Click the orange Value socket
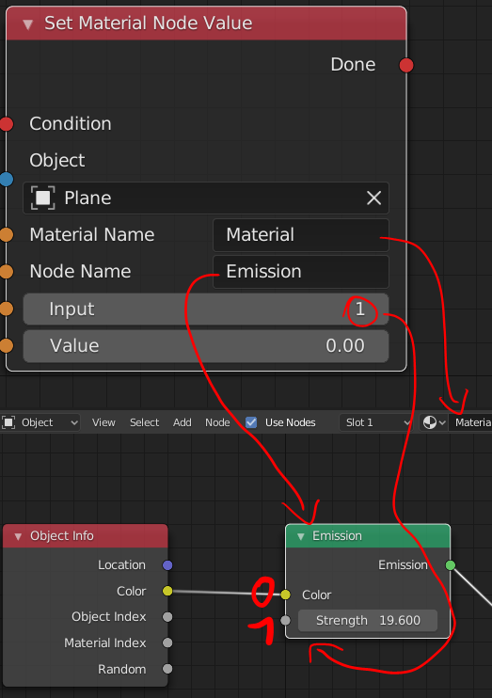This screenshot has height=698, width=492. 7,345
